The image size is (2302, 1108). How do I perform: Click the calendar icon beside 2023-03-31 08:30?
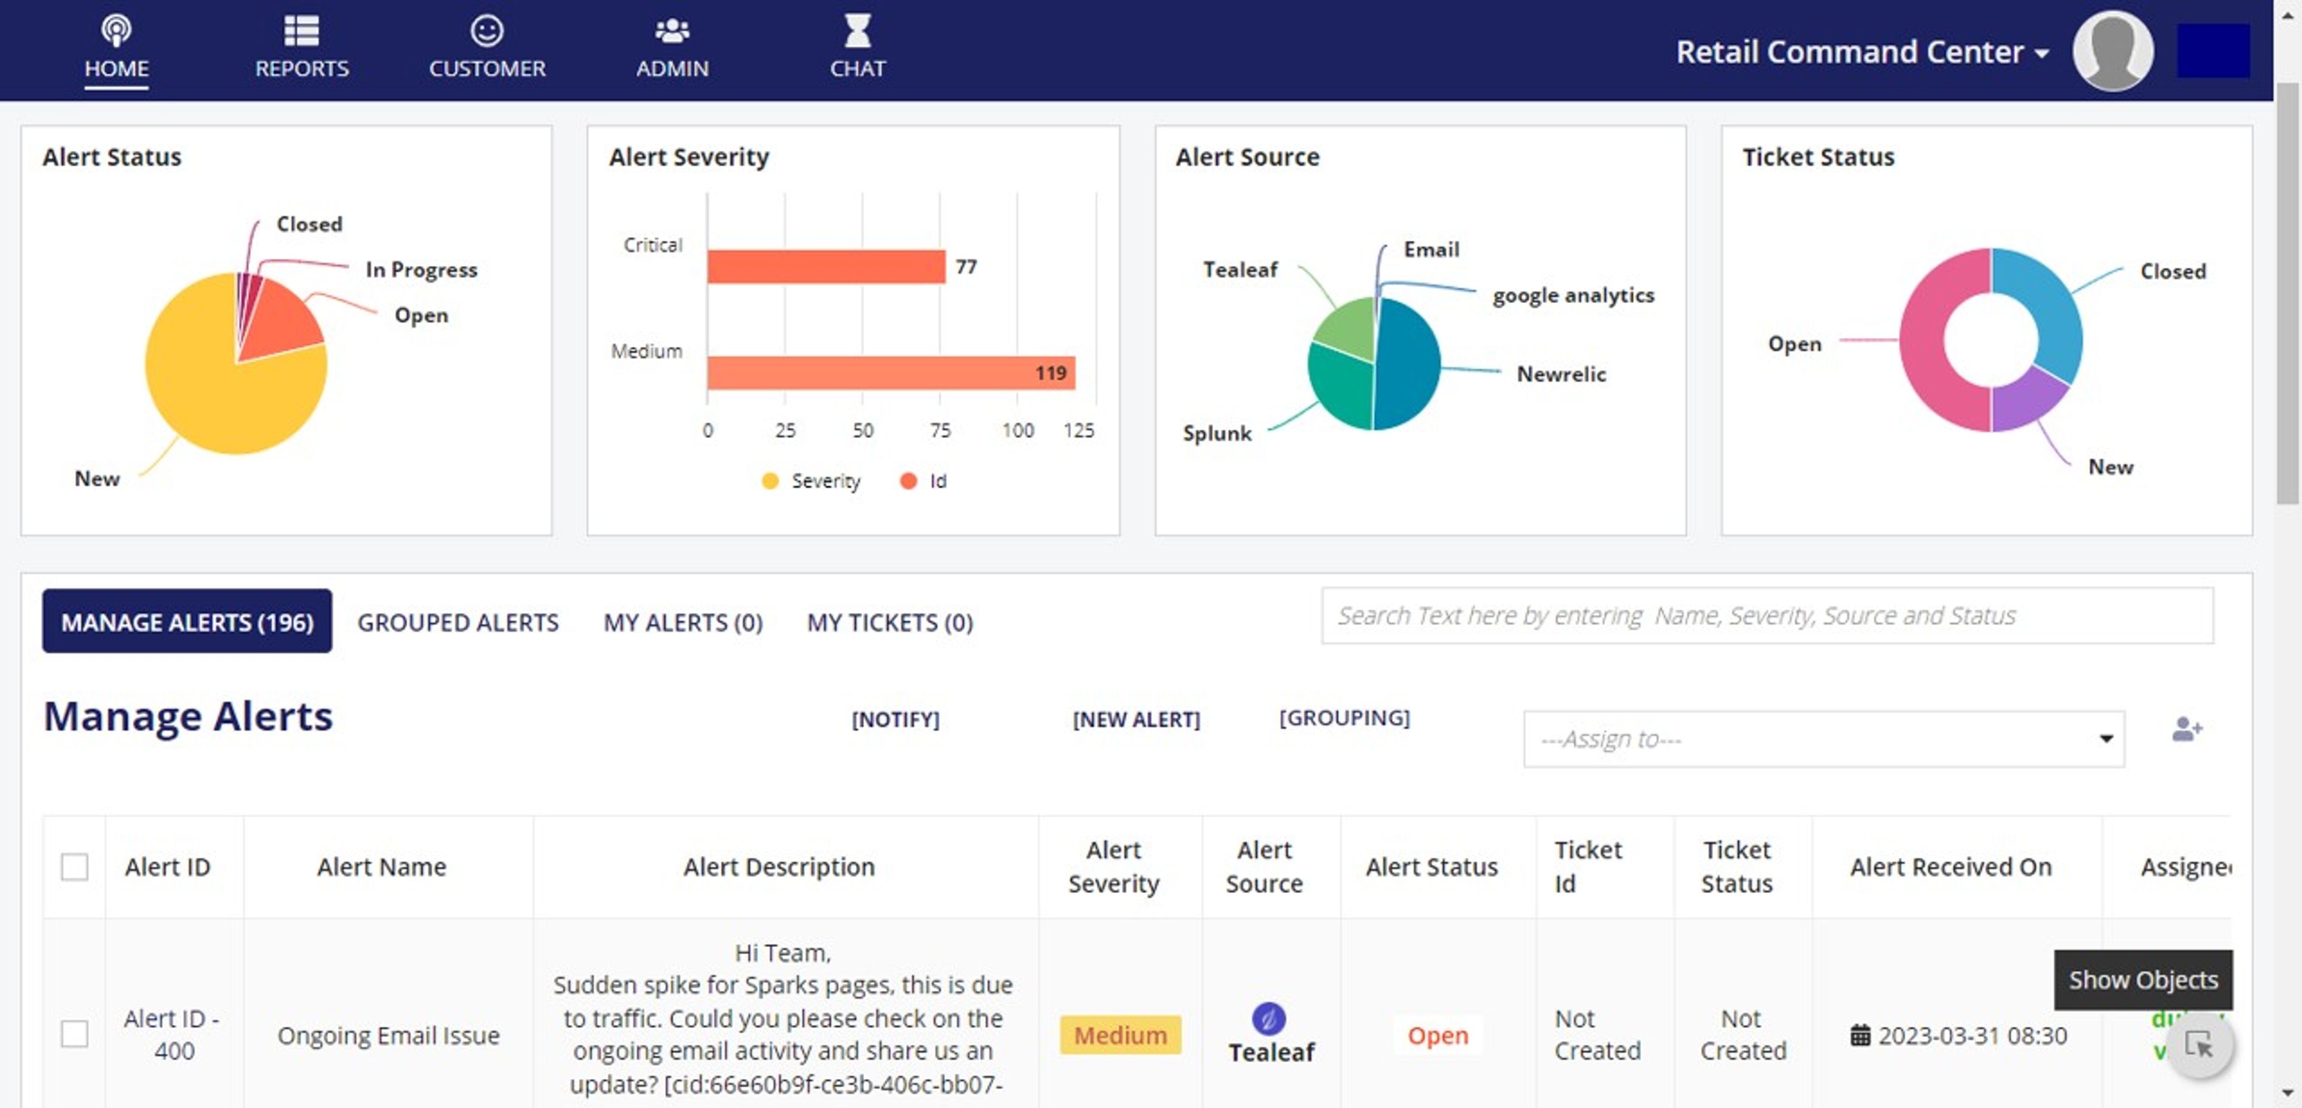1860,1035
